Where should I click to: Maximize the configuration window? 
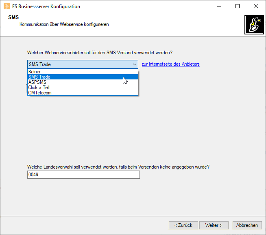(x=238, y=6)
